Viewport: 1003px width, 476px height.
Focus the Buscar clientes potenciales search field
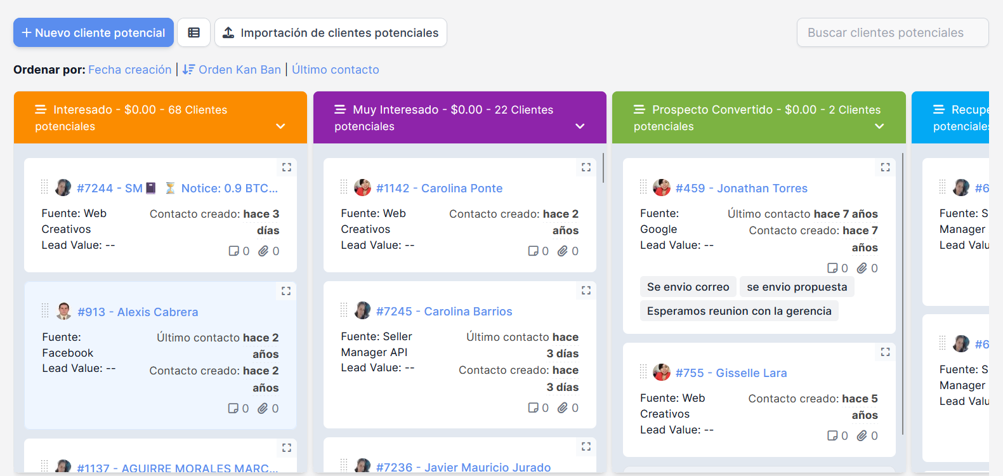coord(892,32)
